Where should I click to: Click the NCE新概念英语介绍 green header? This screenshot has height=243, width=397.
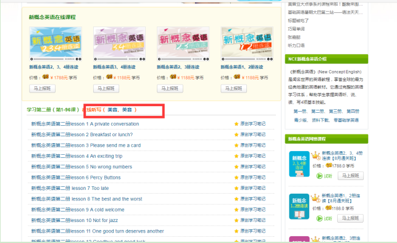[x=327, y=59]
